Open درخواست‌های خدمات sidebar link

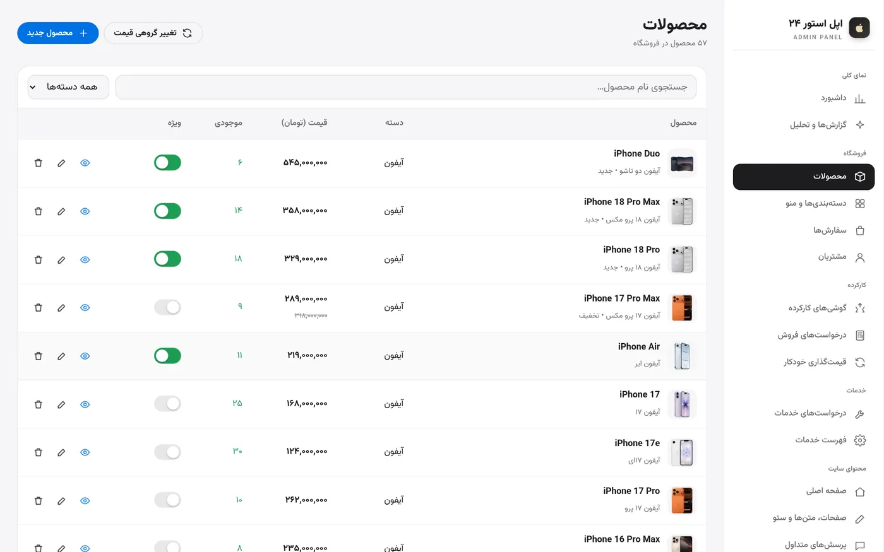804,413
